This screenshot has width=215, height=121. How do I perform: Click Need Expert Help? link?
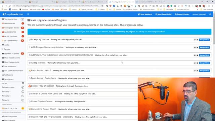tap(164, 14)
